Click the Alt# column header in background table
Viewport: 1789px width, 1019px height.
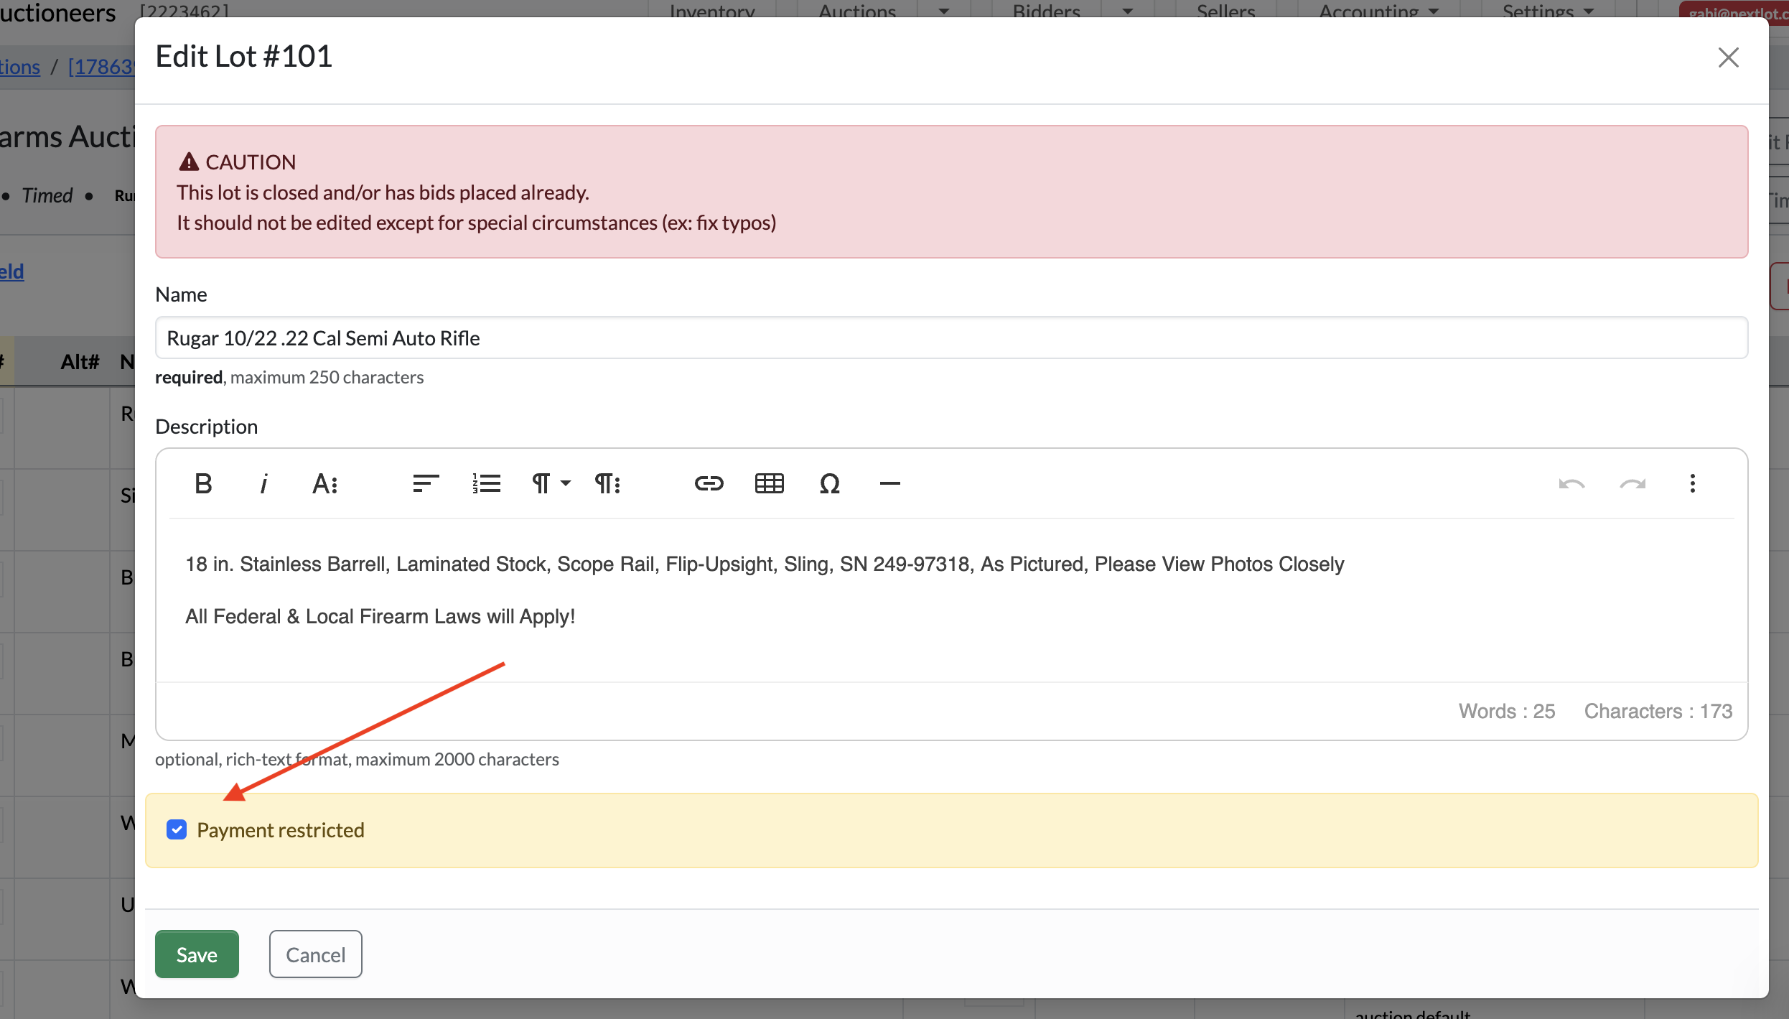(80, 361)
